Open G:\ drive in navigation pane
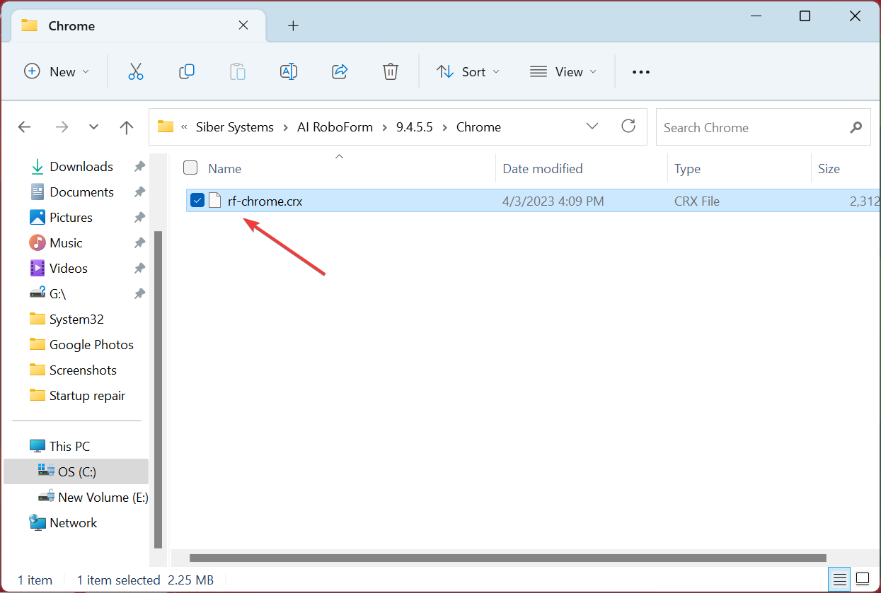The height and width of the screenshot is (593, 881). [x=57, y=294]
